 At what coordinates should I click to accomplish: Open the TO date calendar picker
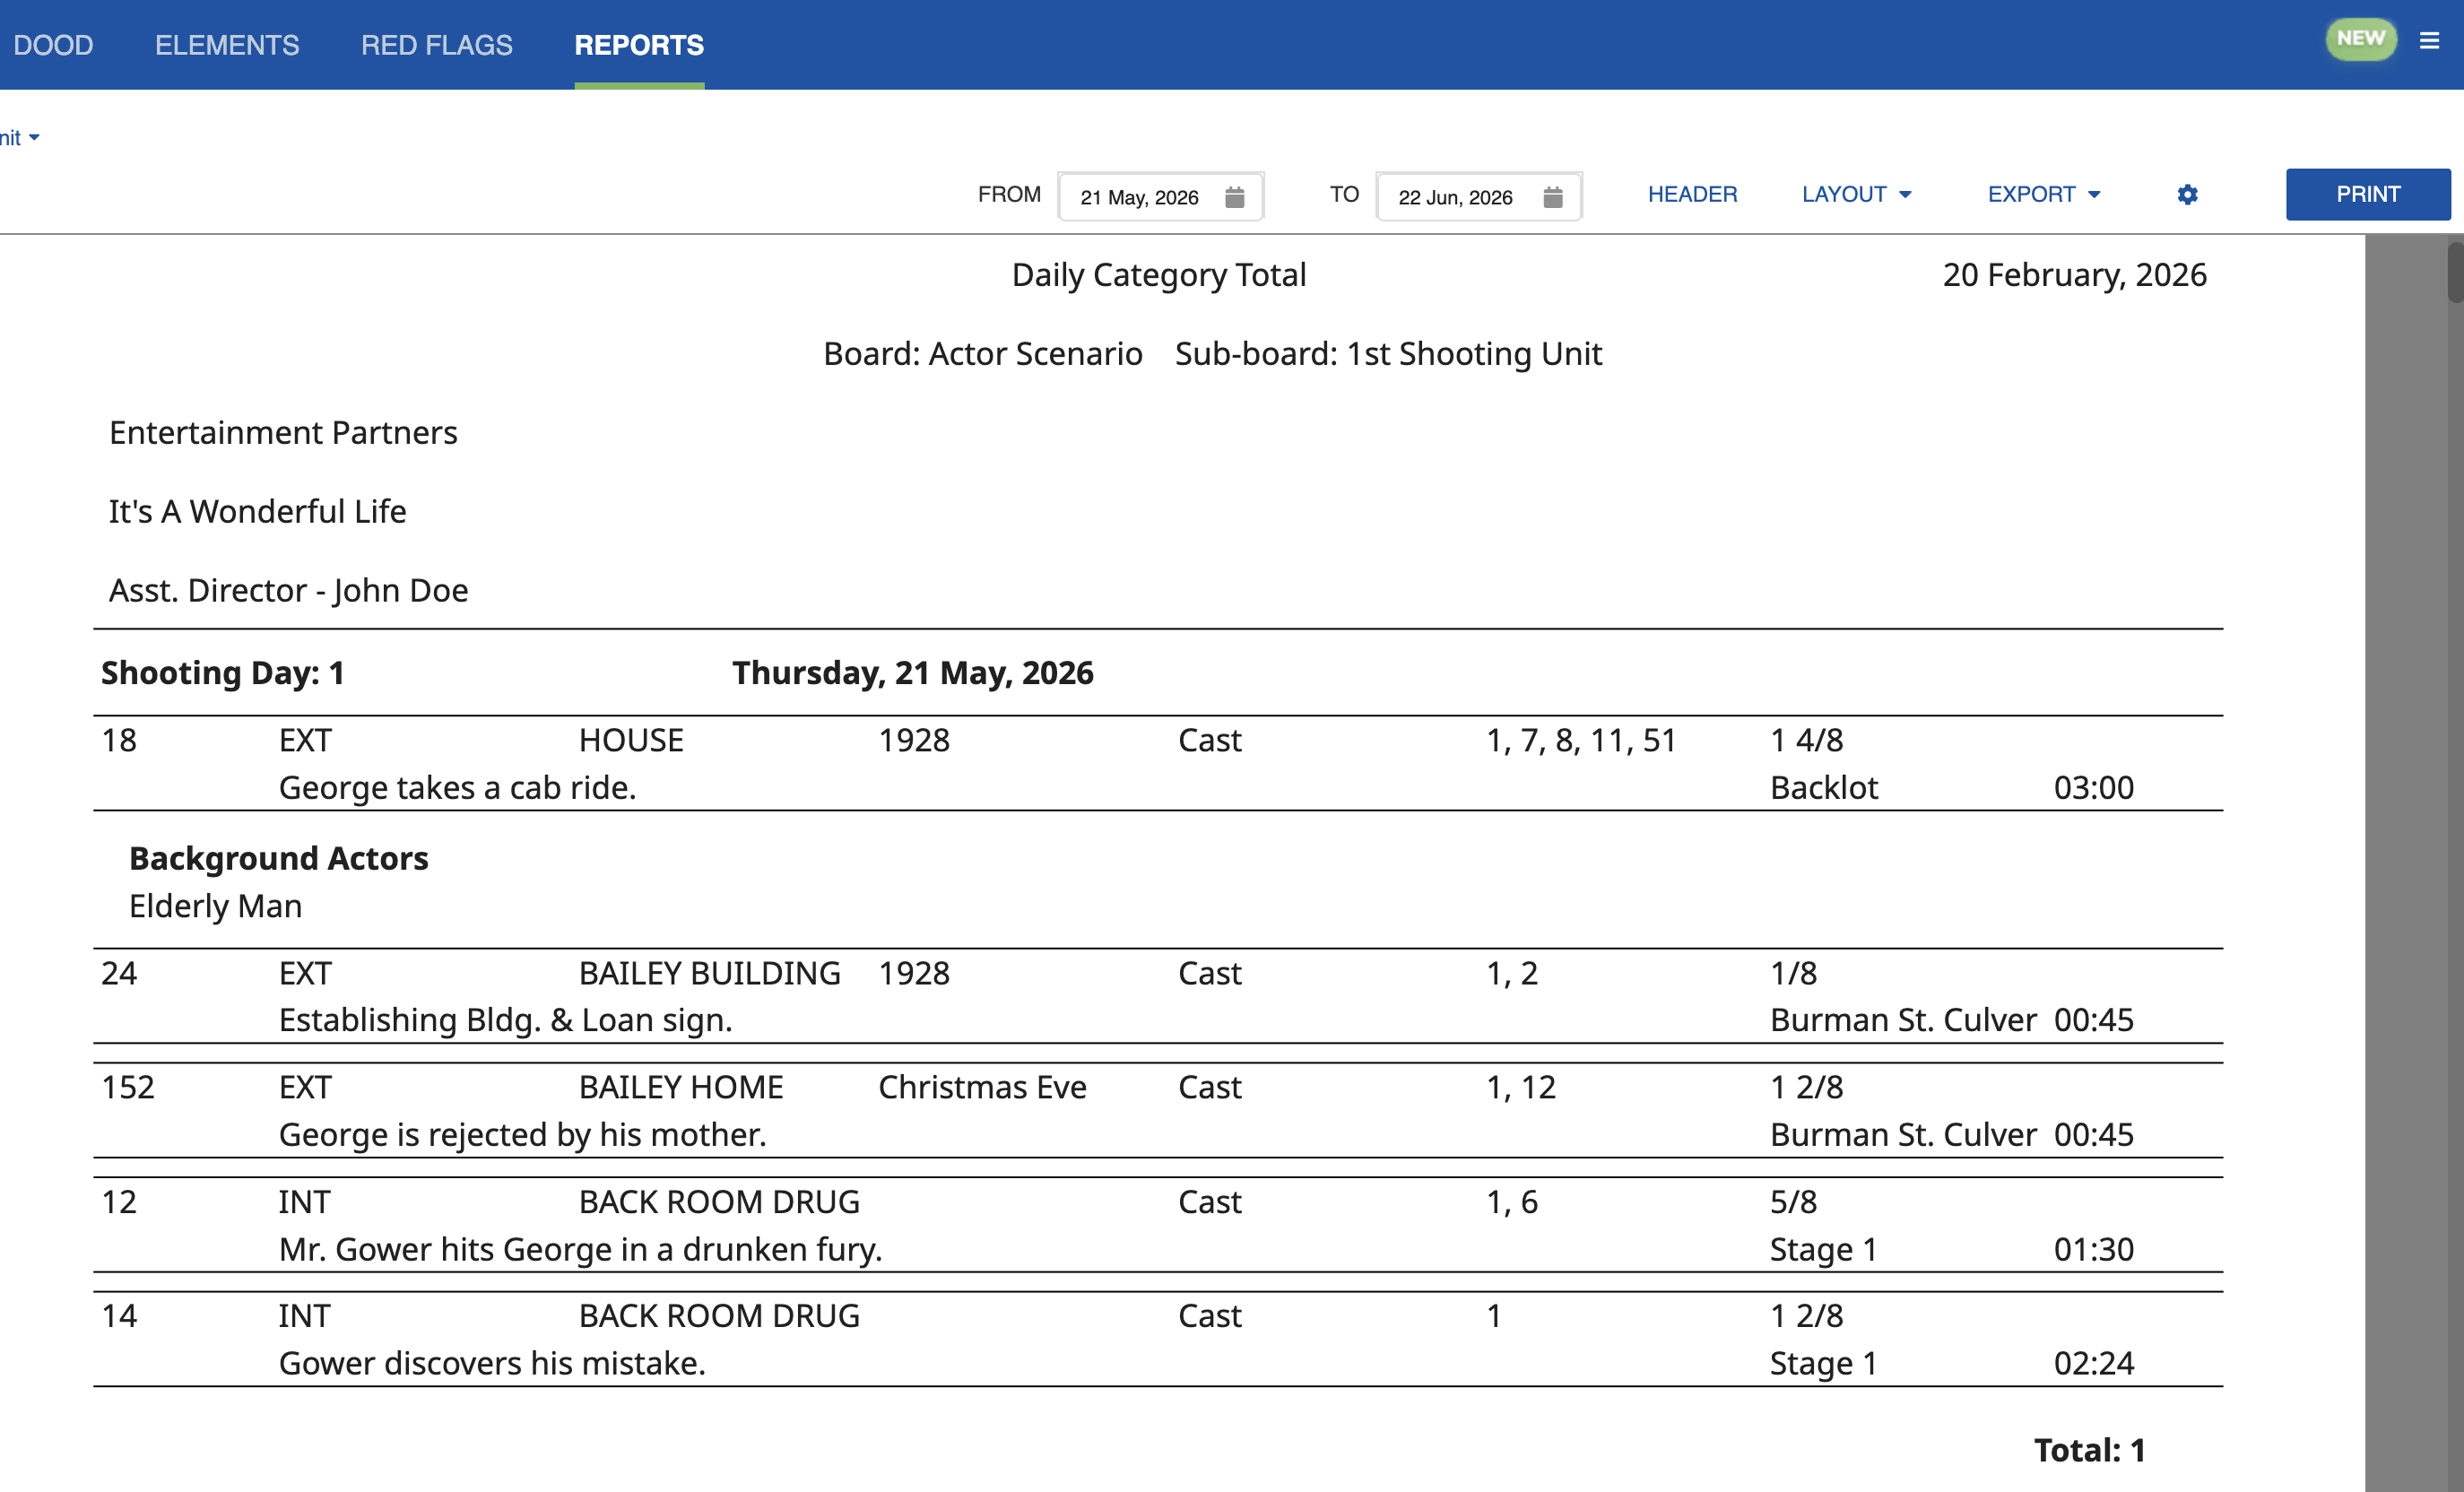(1553, 197)
